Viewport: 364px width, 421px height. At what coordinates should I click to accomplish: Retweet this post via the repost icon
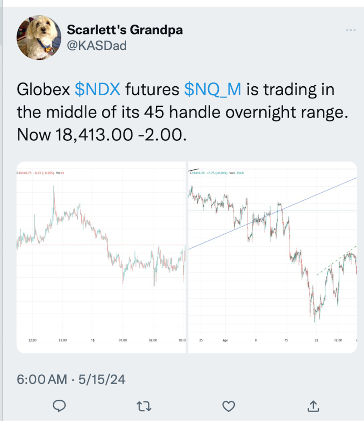coord(144,406)
